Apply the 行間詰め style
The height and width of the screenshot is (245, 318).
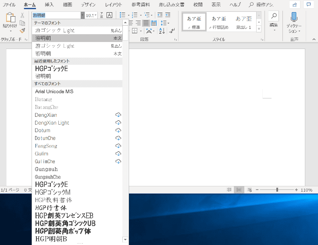218,22
